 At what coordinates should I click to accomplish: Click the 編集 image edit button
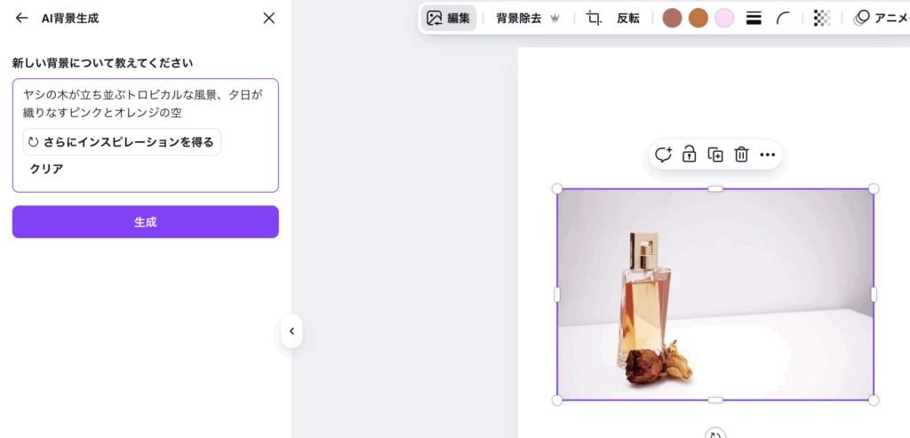[x=449, y=18]
